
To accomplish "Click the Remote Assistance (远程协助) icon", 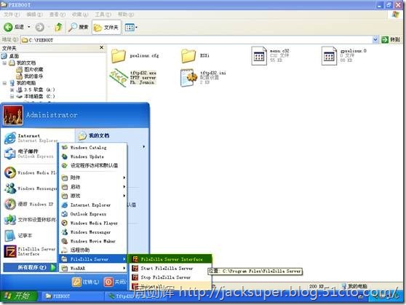I will tap(65, 250).
